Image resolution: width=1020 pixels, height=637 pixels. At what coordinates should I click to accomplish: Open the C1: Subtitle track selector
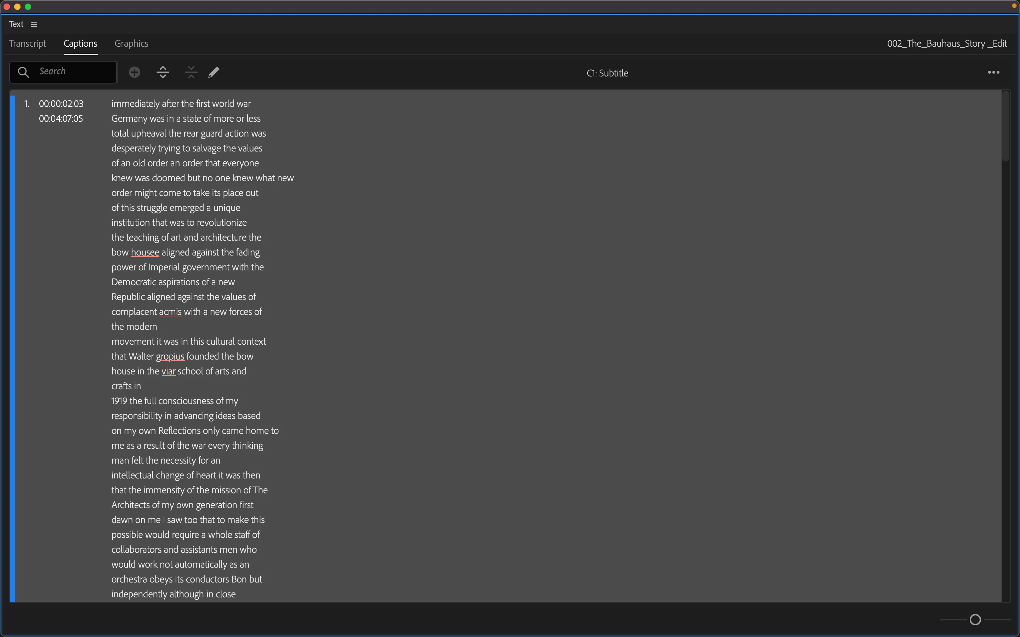tap(607, 73)
